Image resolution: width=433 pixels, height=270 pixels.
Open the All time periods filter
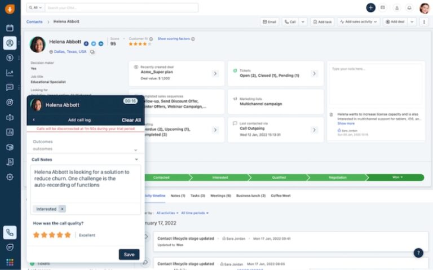tap(195, 213)
